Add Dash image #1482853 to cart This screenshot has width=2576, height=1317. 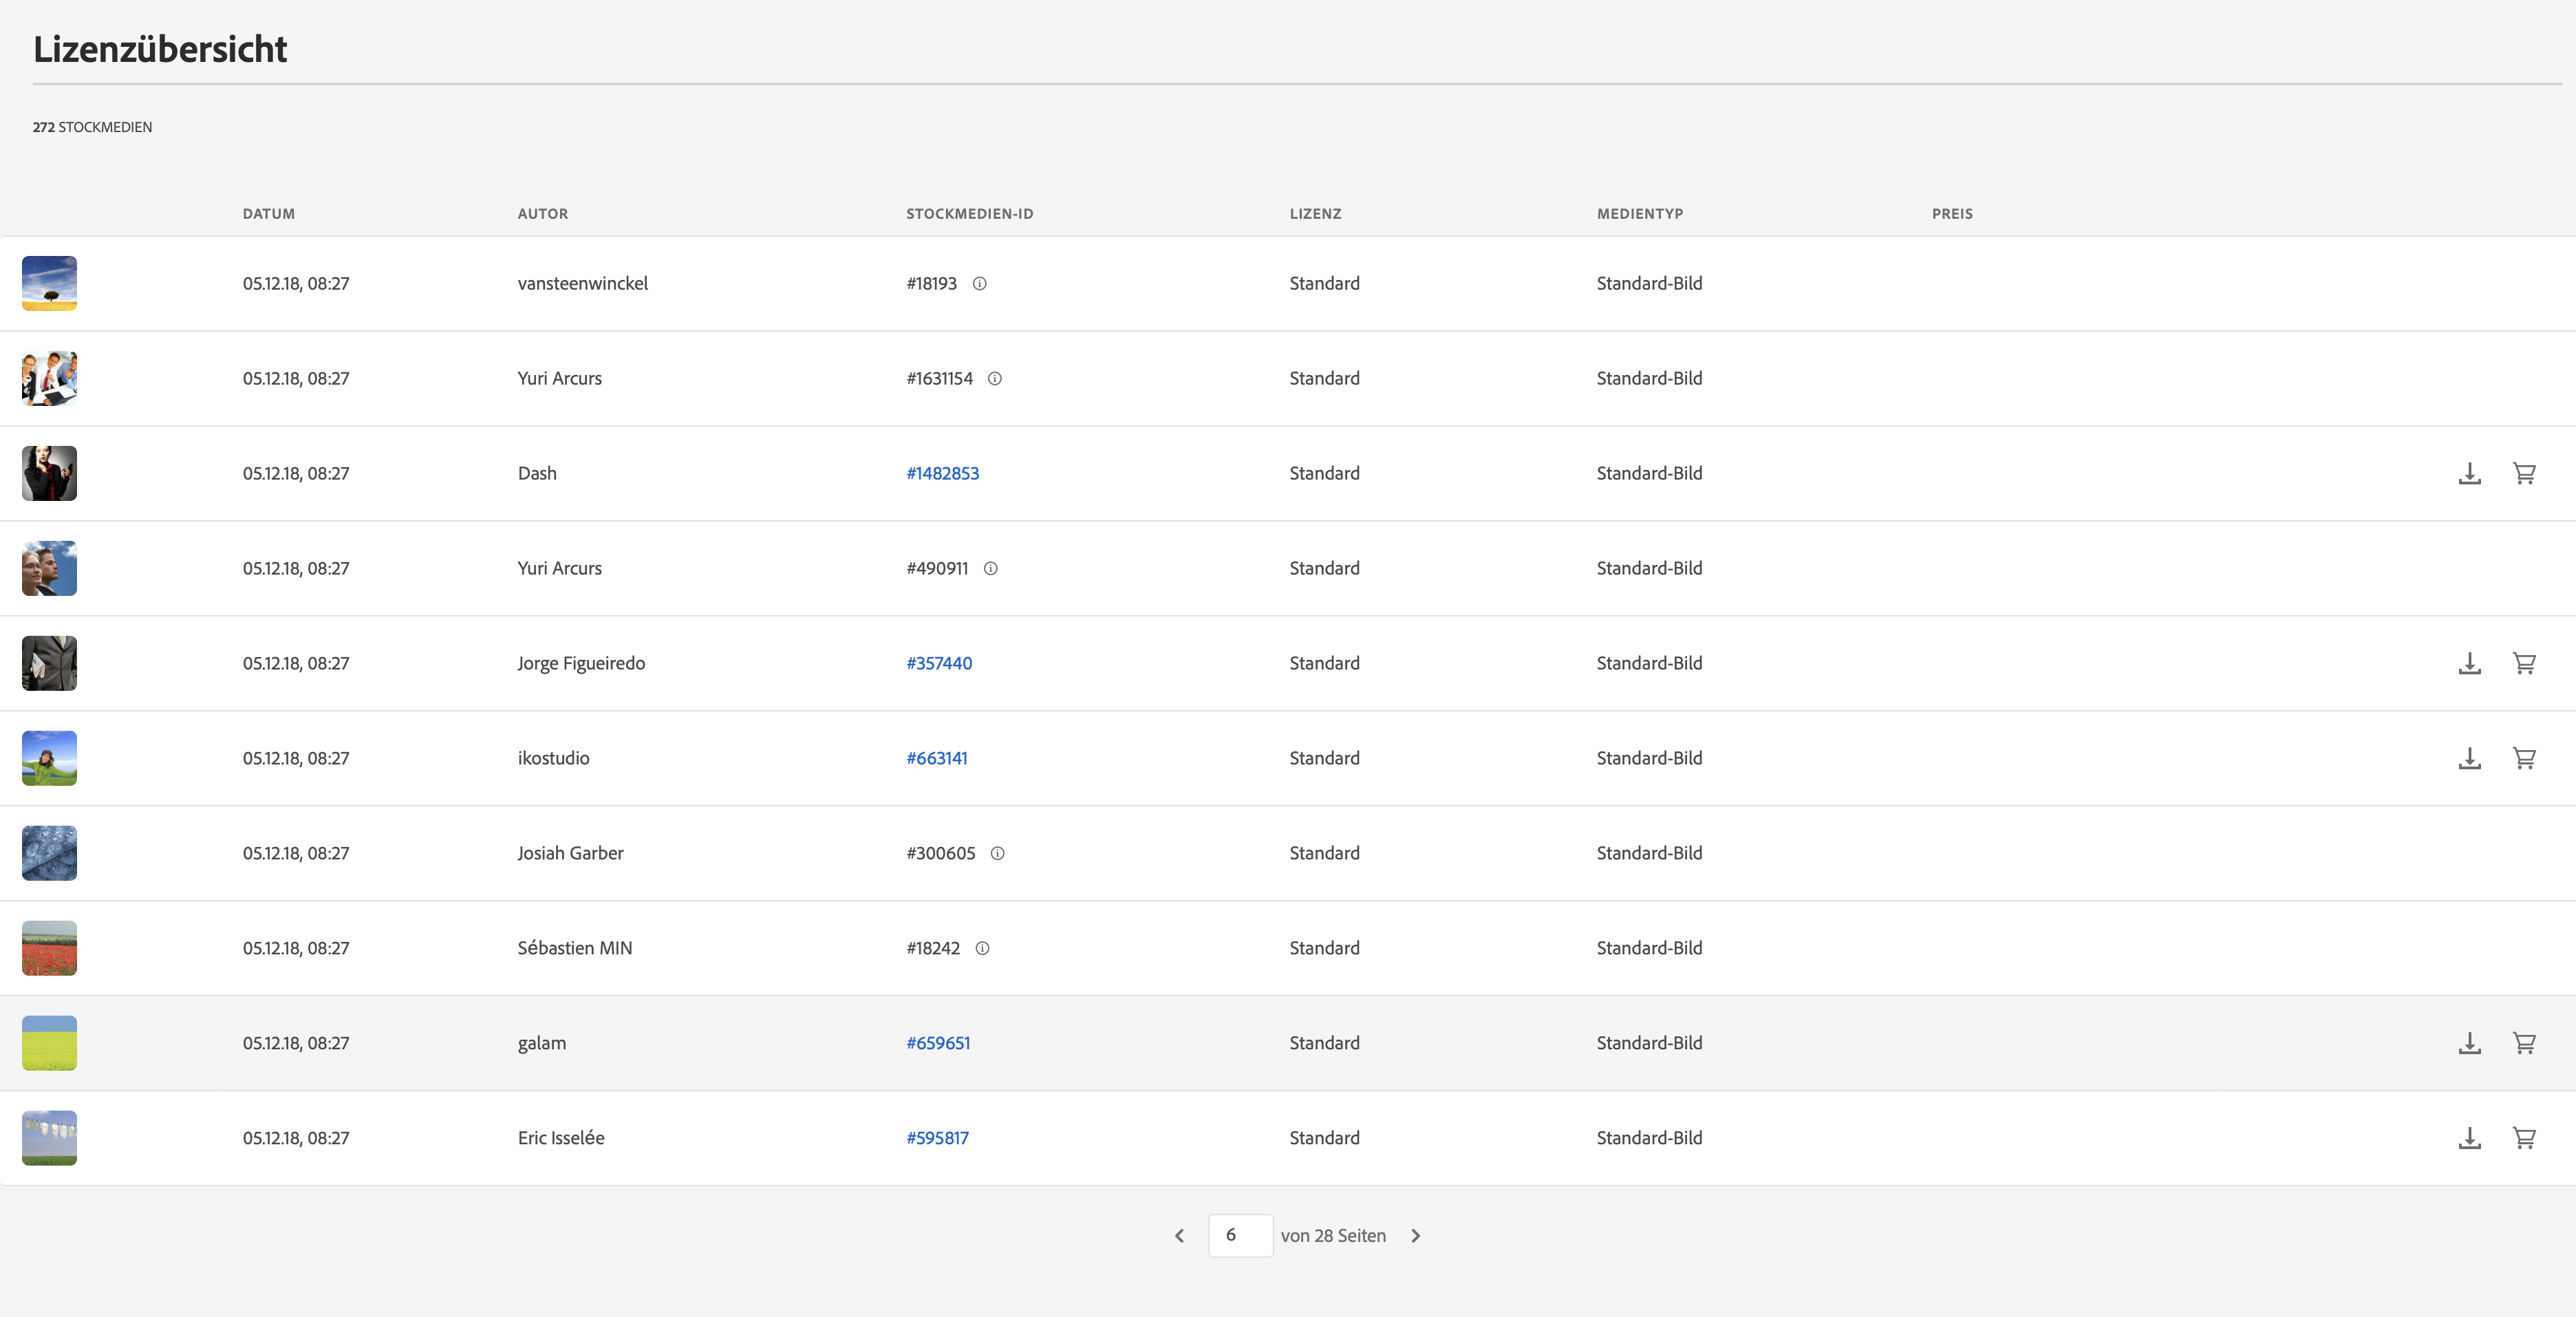[2524, 473]
